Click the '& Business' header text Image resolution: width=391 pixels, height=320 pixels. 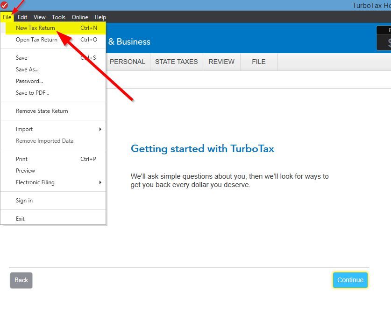(129, 42)
